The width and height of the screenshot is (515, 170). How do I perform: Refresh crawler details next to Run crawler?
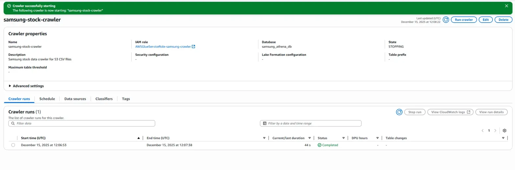pyautogui.click(x=446, y=20)
